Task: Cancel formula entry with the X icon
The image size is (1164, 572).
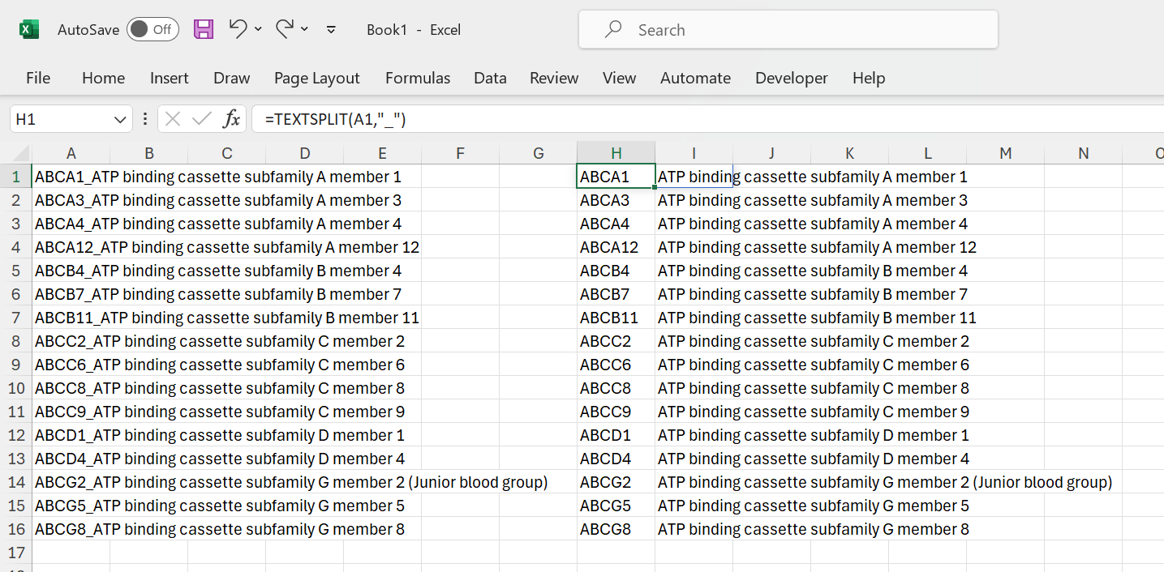Action: coord(172,120)
